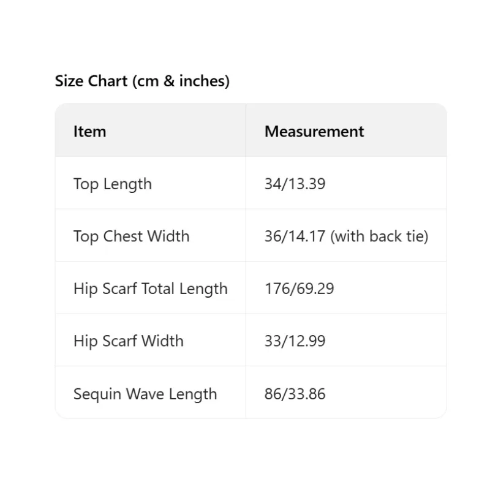Click the 36/14.17 (with back tie) value
The image size is (490, 490).
tap(346, 236)
